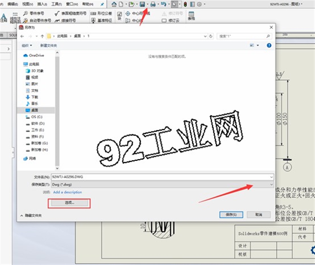Click the Open file icon

coord(131,4)
